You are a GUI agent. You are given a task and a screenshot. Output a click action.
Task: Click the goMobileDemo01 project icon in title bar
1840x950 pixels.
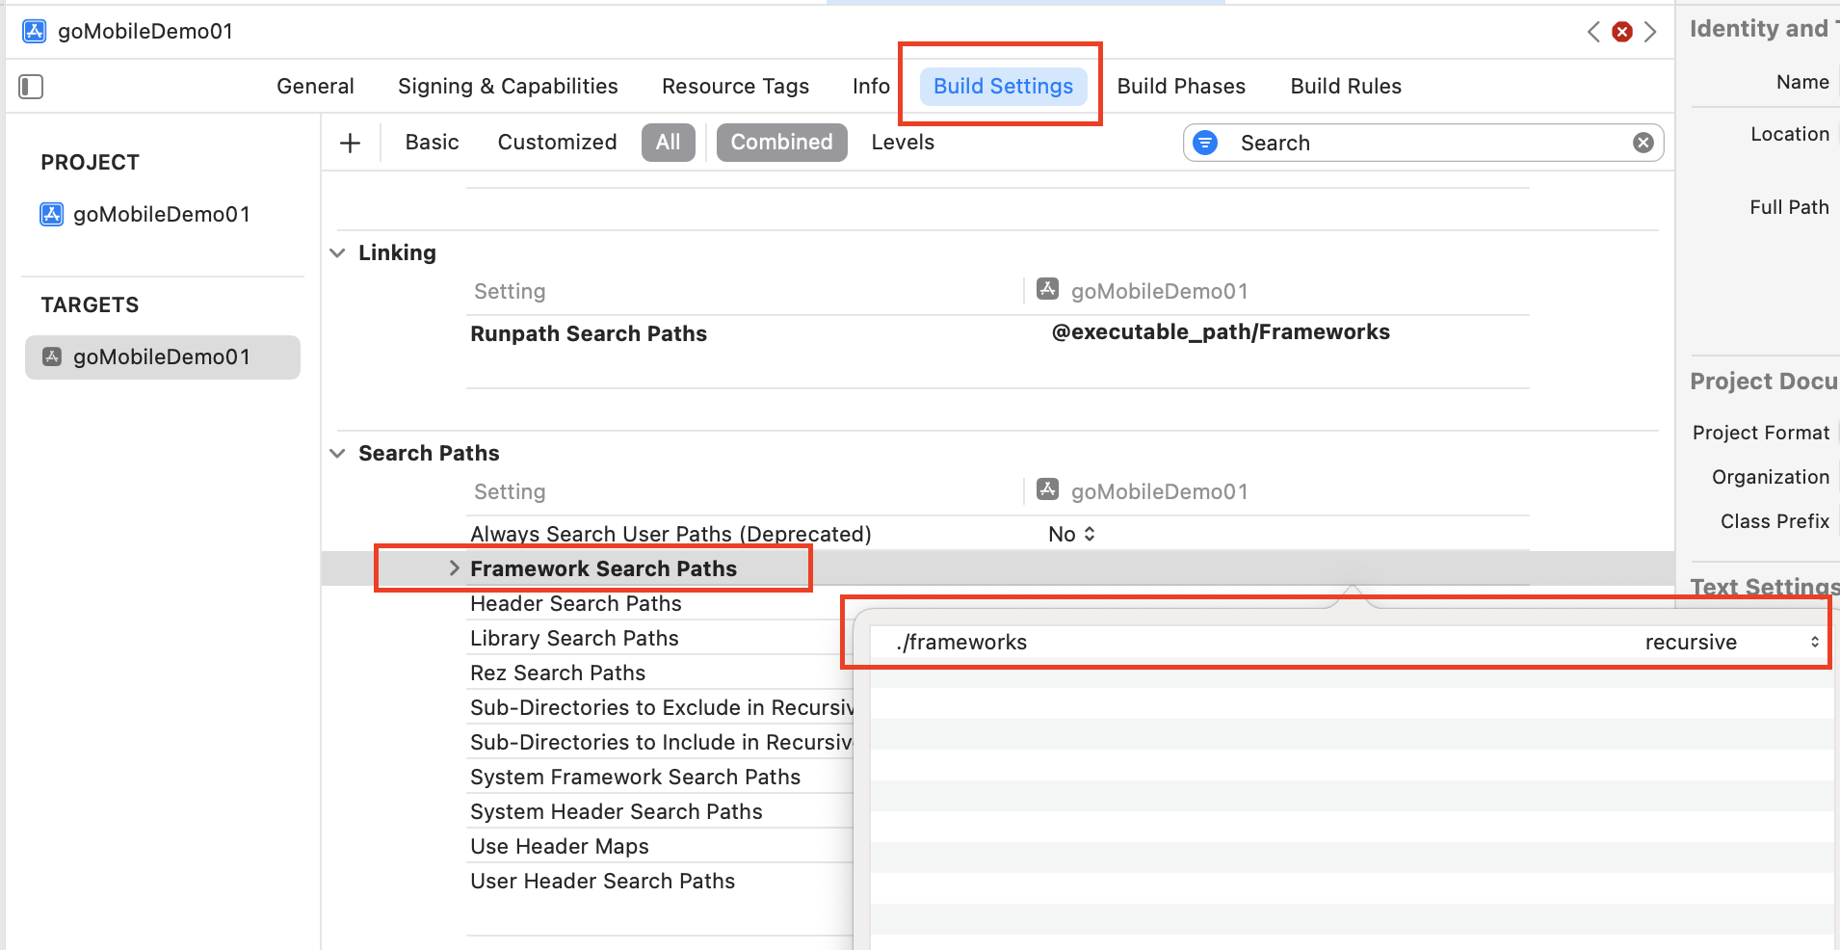click(x=35, y=31)
